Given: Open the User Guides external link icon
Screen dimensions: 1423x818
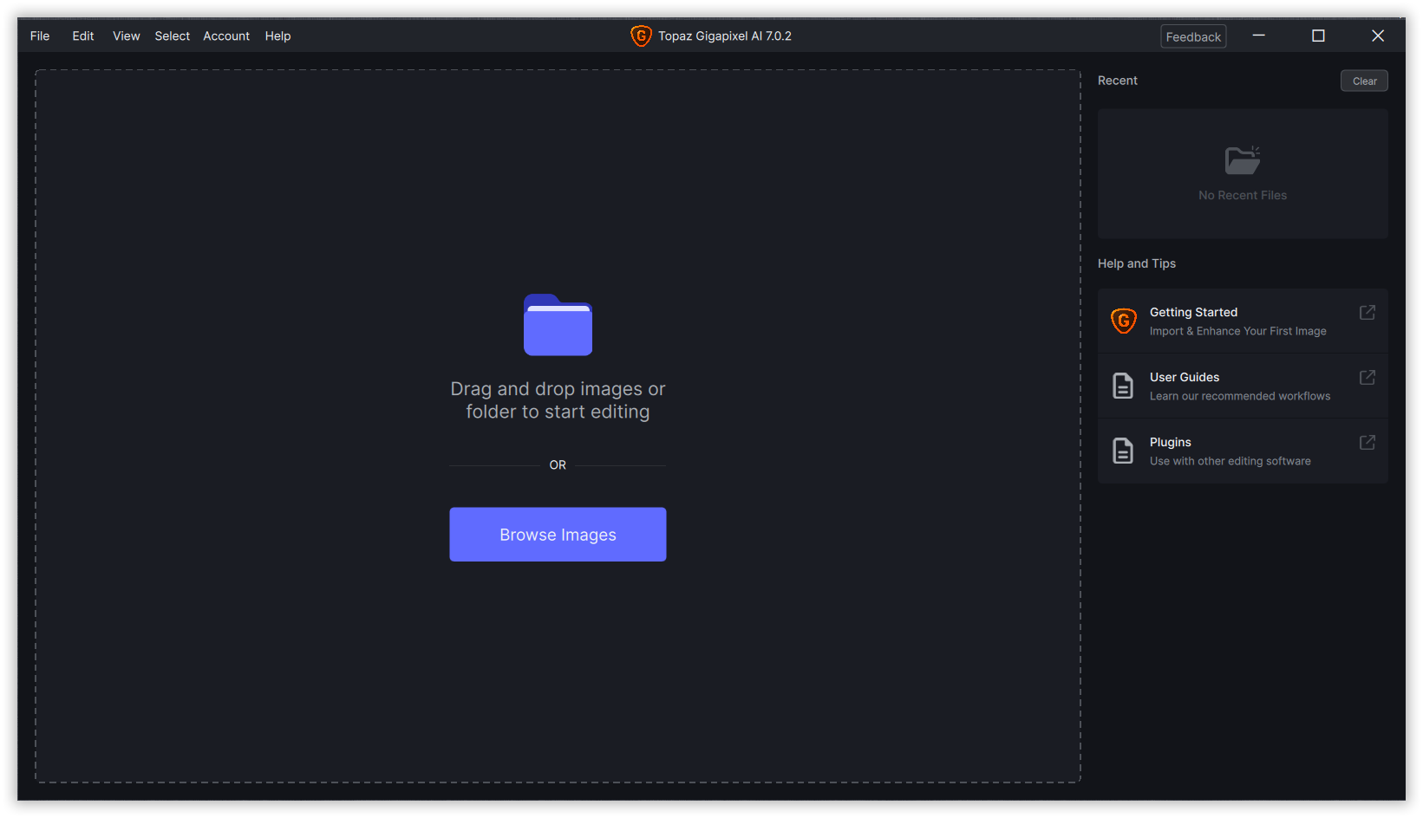Looking at the screenshot, I should coord(1367,377).
